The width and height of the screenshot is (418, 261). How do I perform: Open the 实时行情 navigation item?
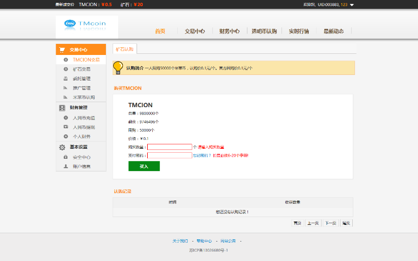point(299,31)
